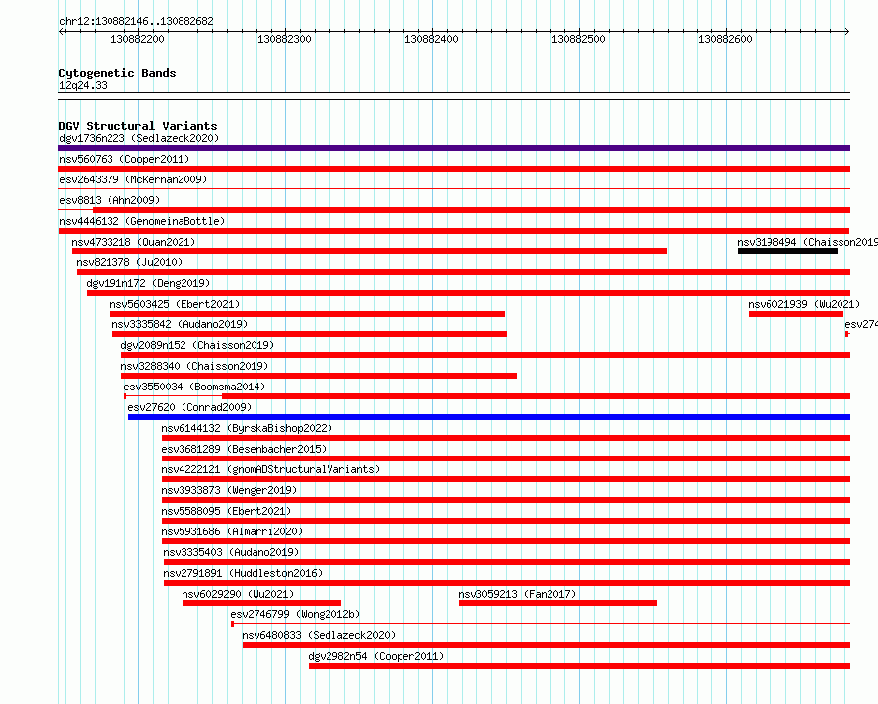The height and width of the screenshot is (704, 878).
Task: Click the DGV Structural Variants track title
Action: [x=138, y=126]
